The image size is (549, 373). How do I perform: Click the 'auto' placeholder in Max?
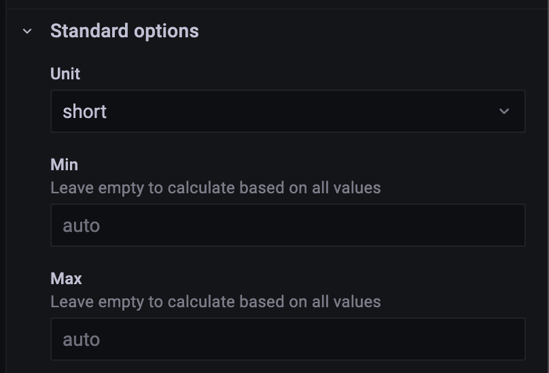pos(82,340)
